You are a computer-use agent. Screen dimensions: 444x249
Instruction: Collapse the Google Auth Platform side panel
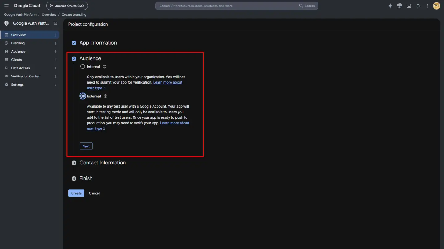[x=55, y=23]
